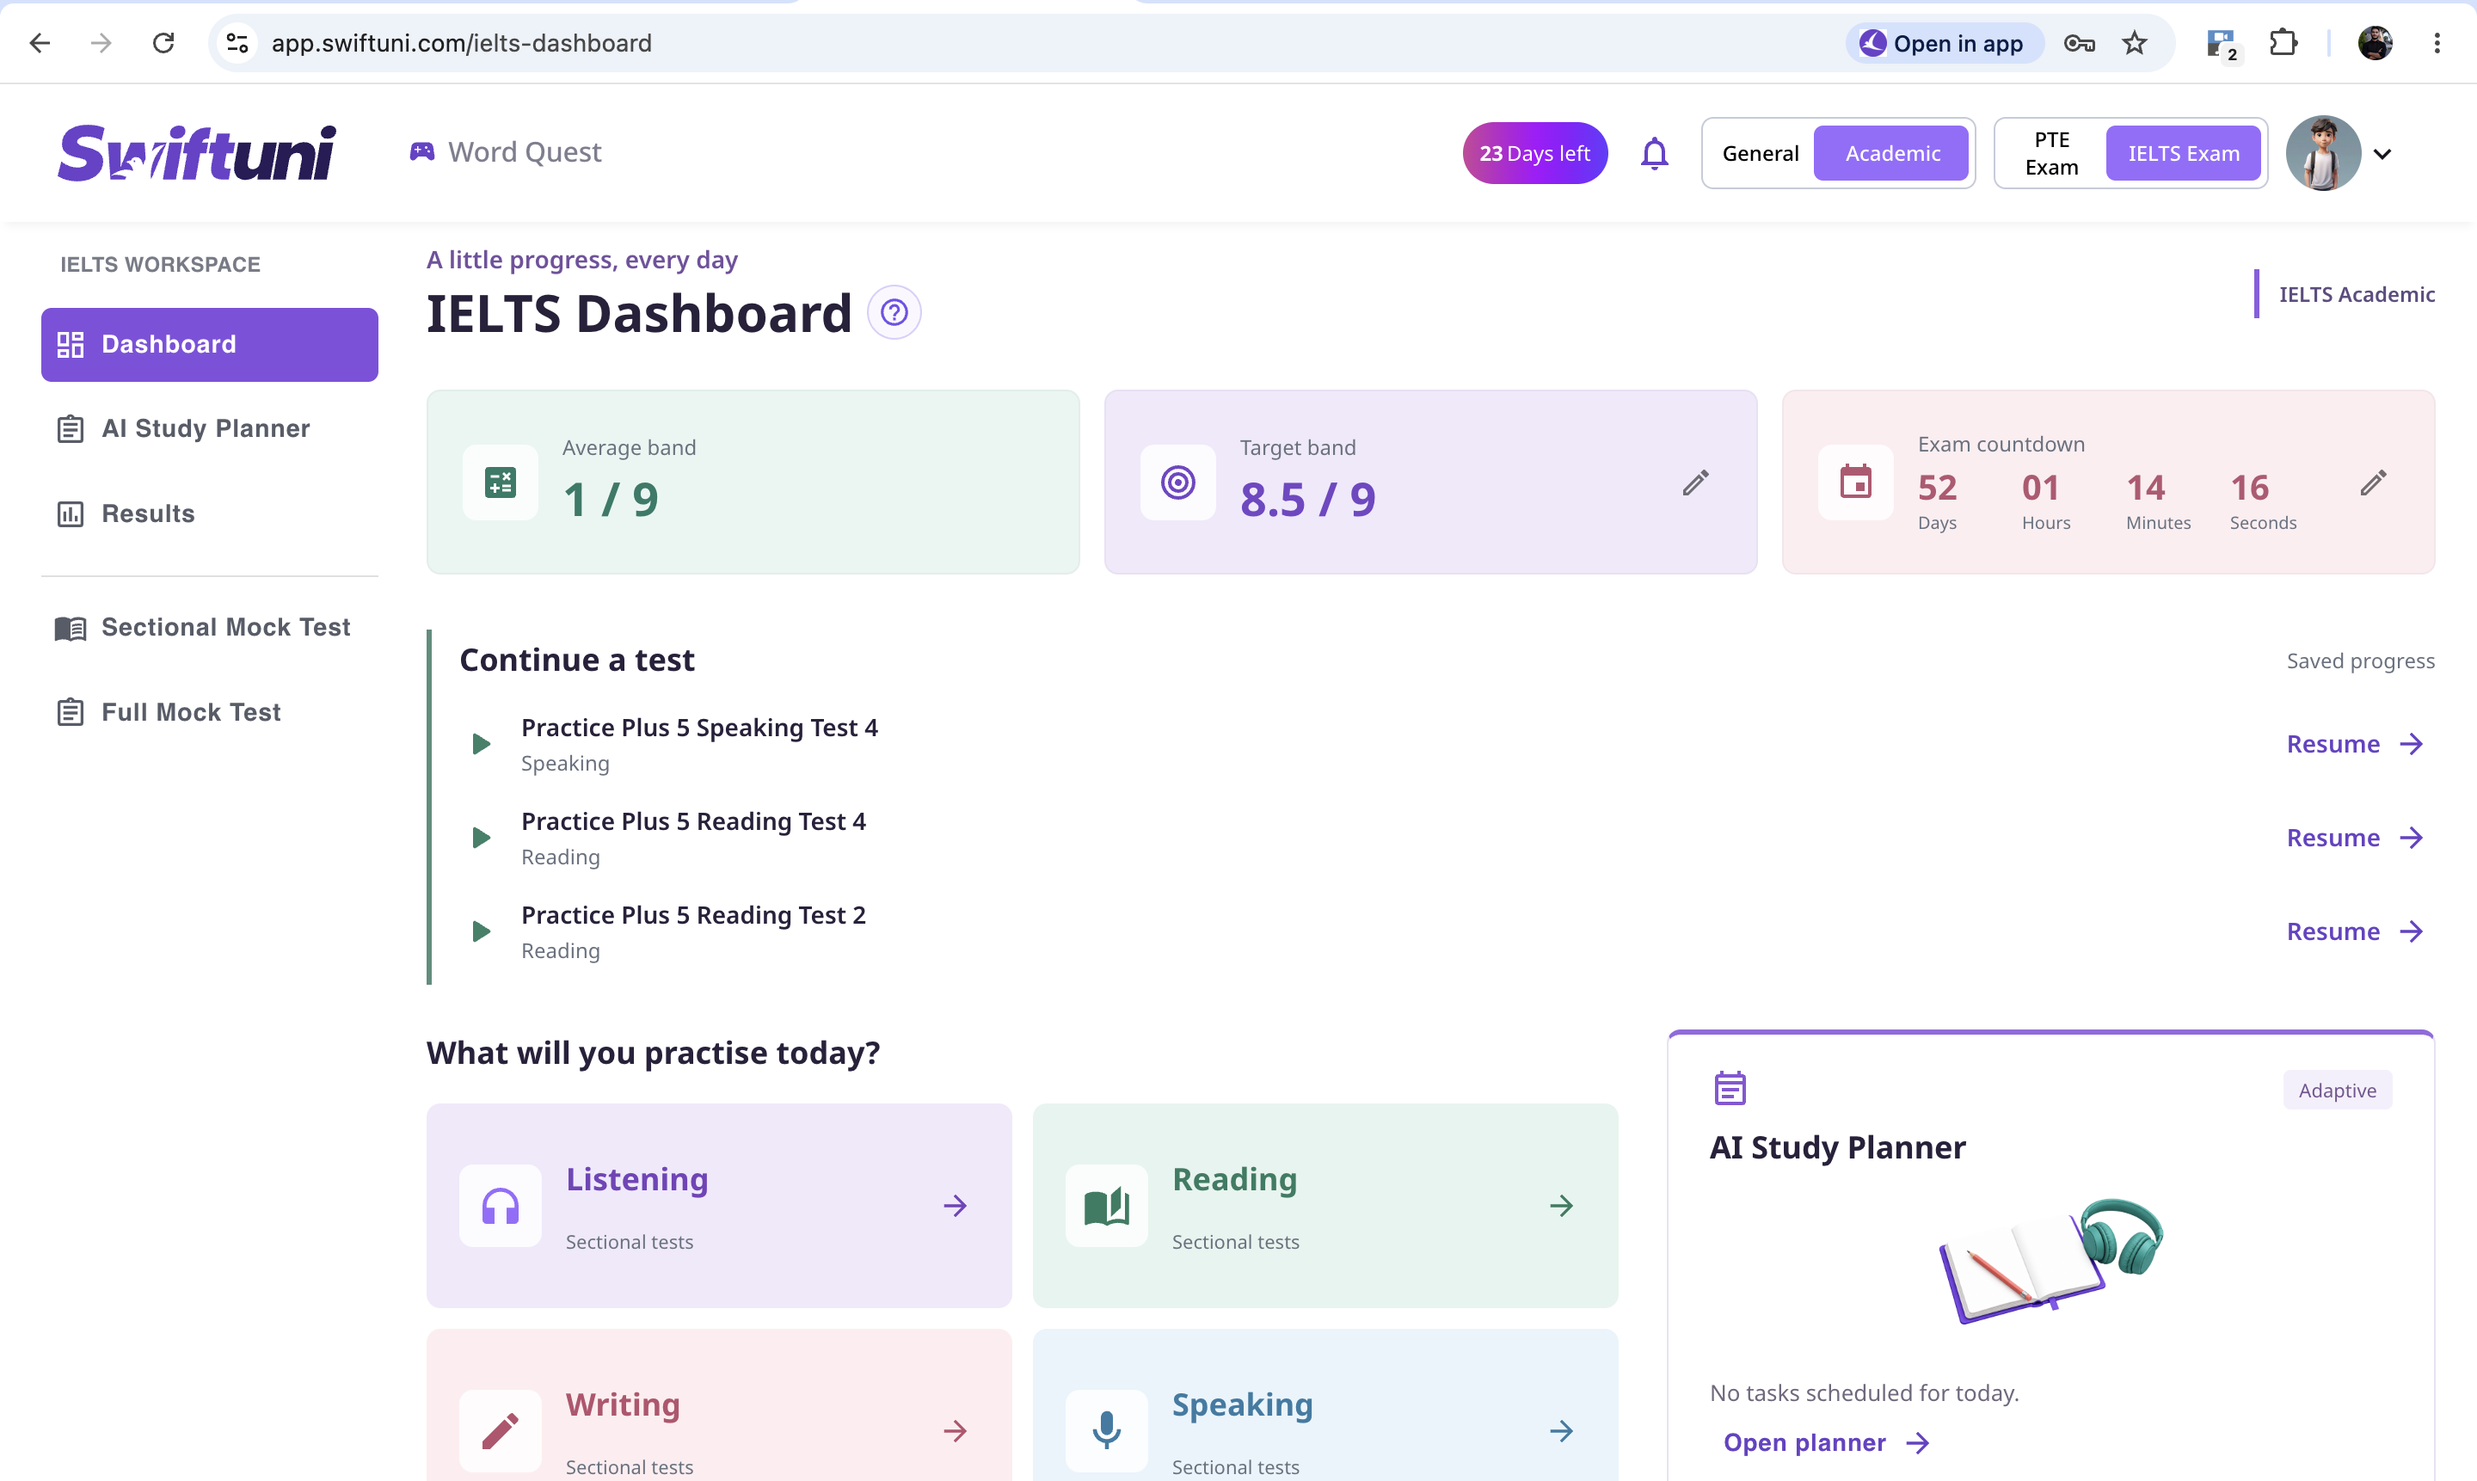The image size is (2477, 1481).
Task: Click the Average band value 1 / 9
Action: coord(610,499)
